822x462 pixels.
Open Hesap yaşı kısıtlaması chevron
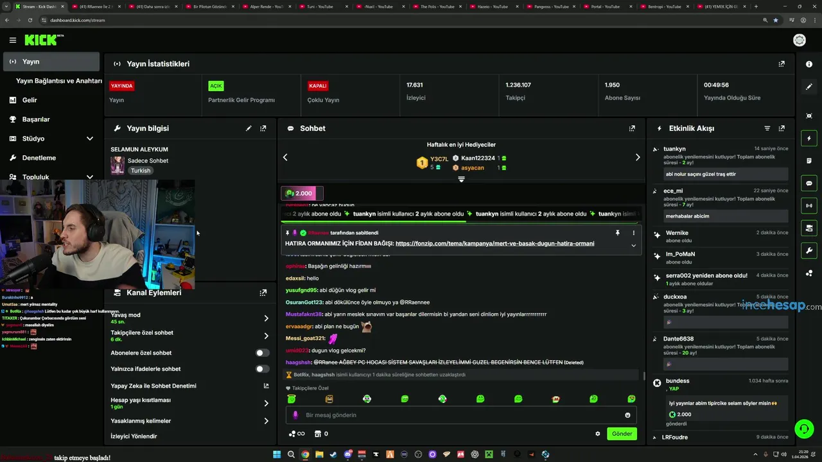tap(266, 404)
